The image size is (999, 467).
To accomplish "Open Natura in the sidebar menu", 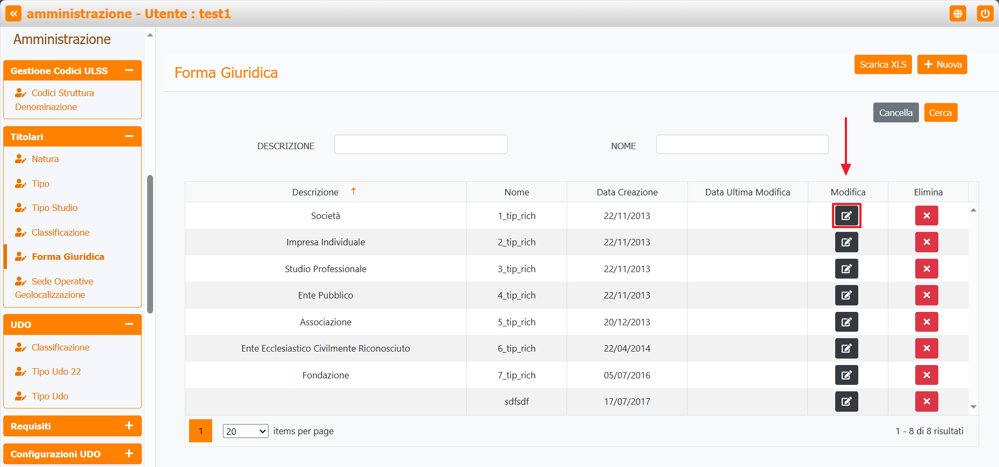I will (x=45, y=159).
